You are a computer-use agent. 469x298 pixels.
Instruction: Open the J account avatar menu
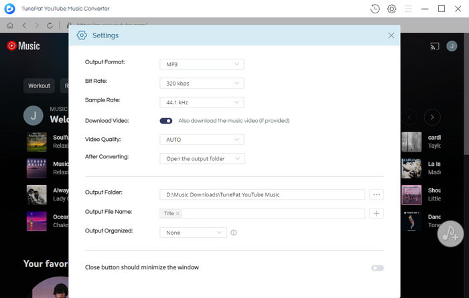pyautogui.click(x=452, y=46)
